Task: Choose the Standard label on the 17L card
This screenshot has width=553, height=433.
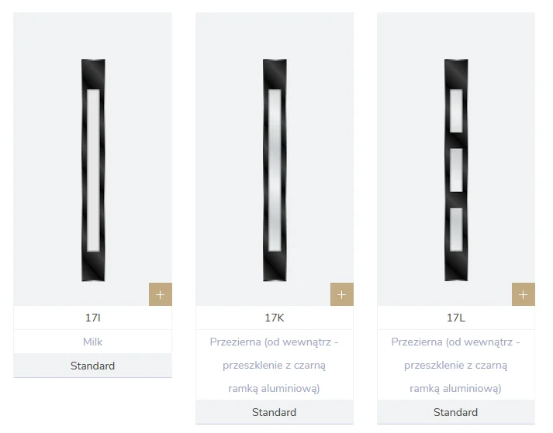Action: point(456,412)
